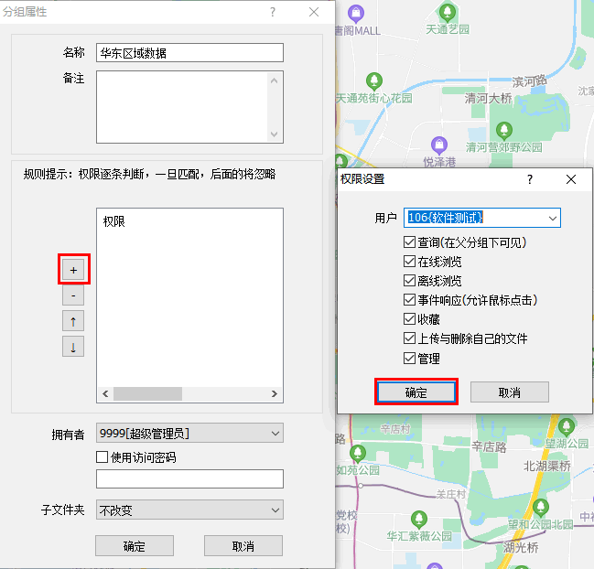Screen dimensions: 594x569
Task: Expand the 拥有者 dropdown list
Action: tap(189, 433)
